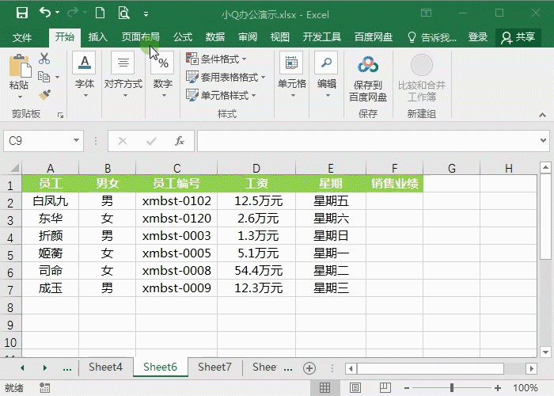Open the Name Box dropdown arrow
This screenshot has width=554, height=396.
76,140
